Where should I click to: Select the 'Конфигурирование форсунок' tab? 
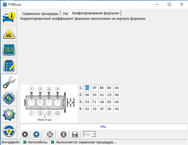pyautogui.click(x=96, y=13)
